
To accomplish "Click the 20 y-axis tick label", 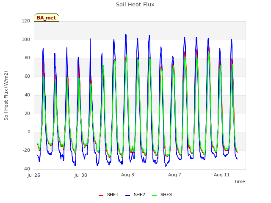I will pos(27,114).
